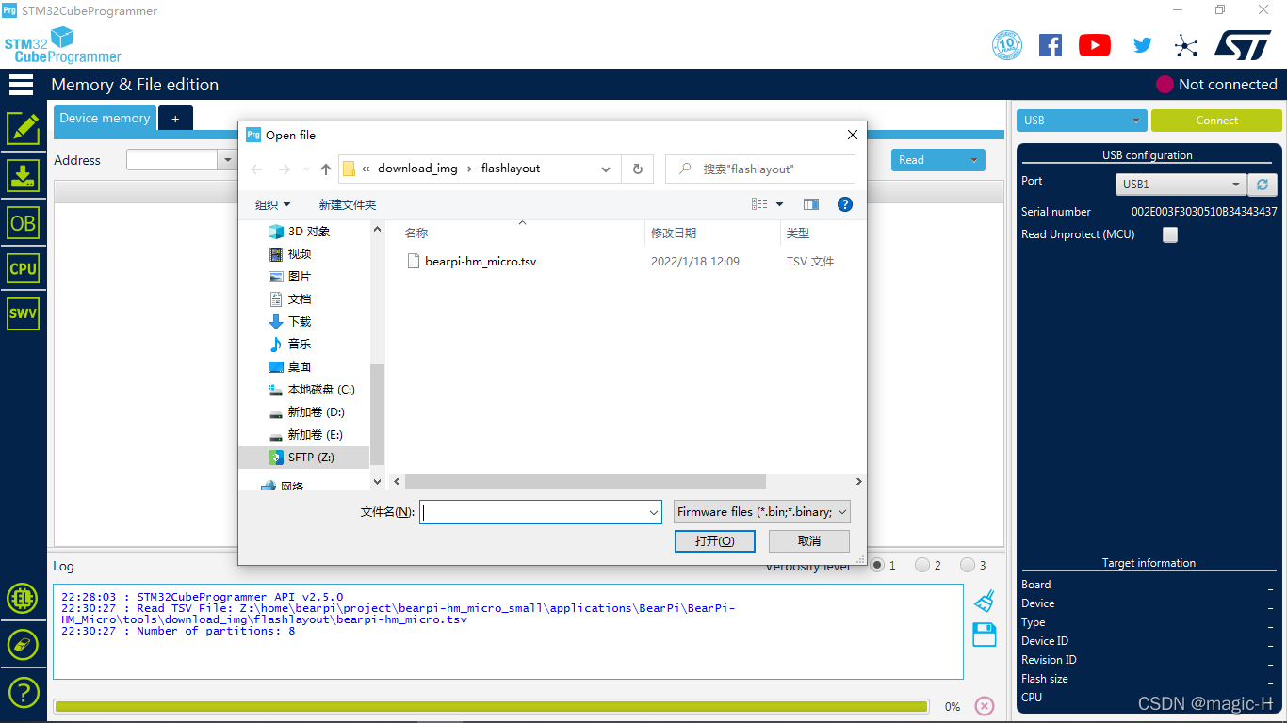Select 本地磁盘 (C:) in tree

[x=312, y=390]
